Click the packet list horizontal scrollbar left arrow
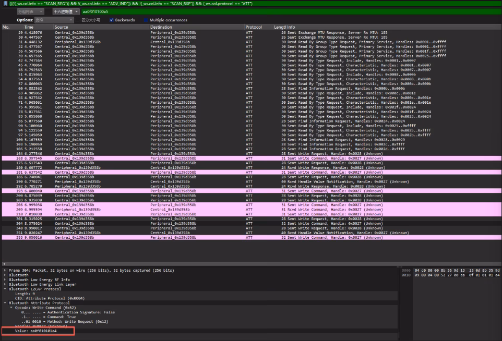Screen dimensions: 502x341 point(4,264)
